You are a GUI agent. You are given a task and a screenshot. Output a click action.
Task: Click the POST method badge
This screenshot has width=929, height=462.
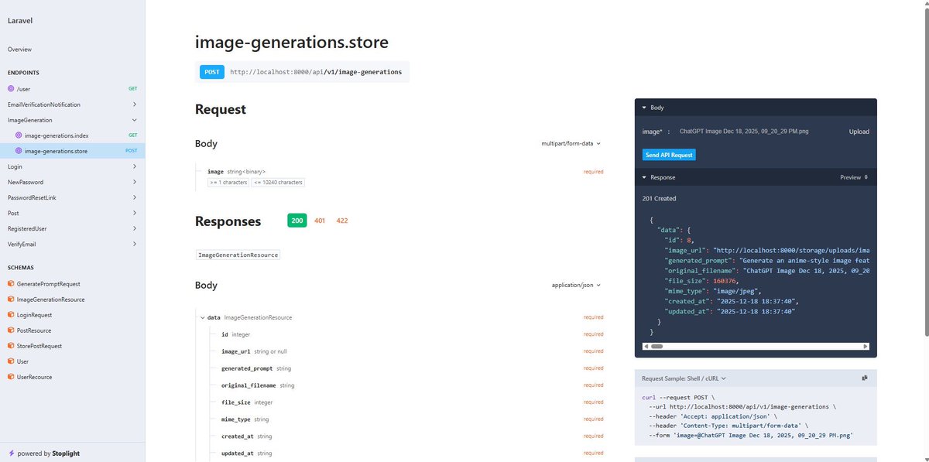pos(212,72)
